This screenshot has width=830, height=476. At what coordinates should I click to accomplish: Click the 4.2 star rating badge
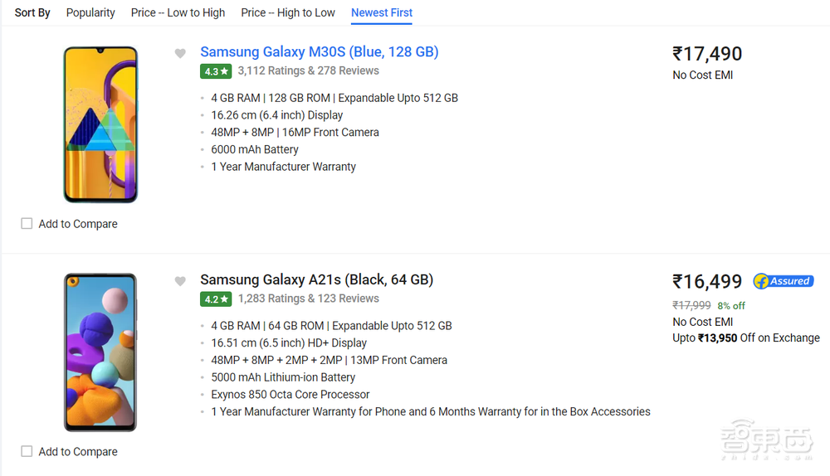pos(216,299)
